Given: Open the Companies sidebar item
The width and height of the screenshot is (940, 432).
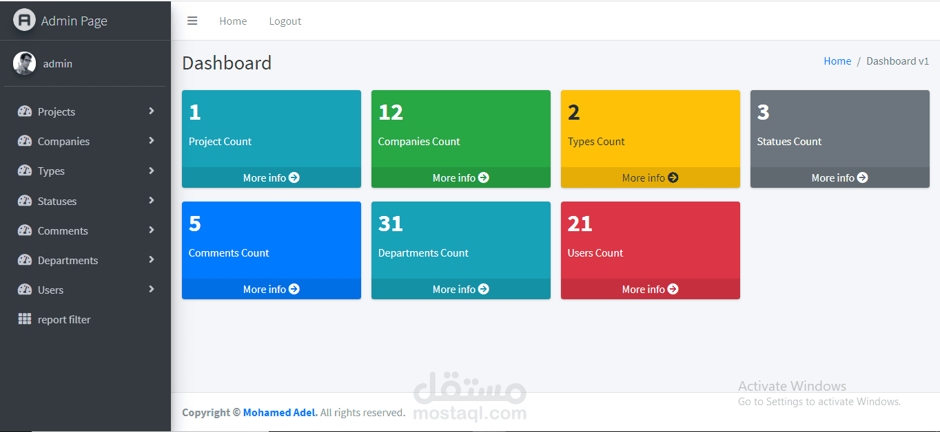Looking at the screenshot, I should tap(85, 141).
